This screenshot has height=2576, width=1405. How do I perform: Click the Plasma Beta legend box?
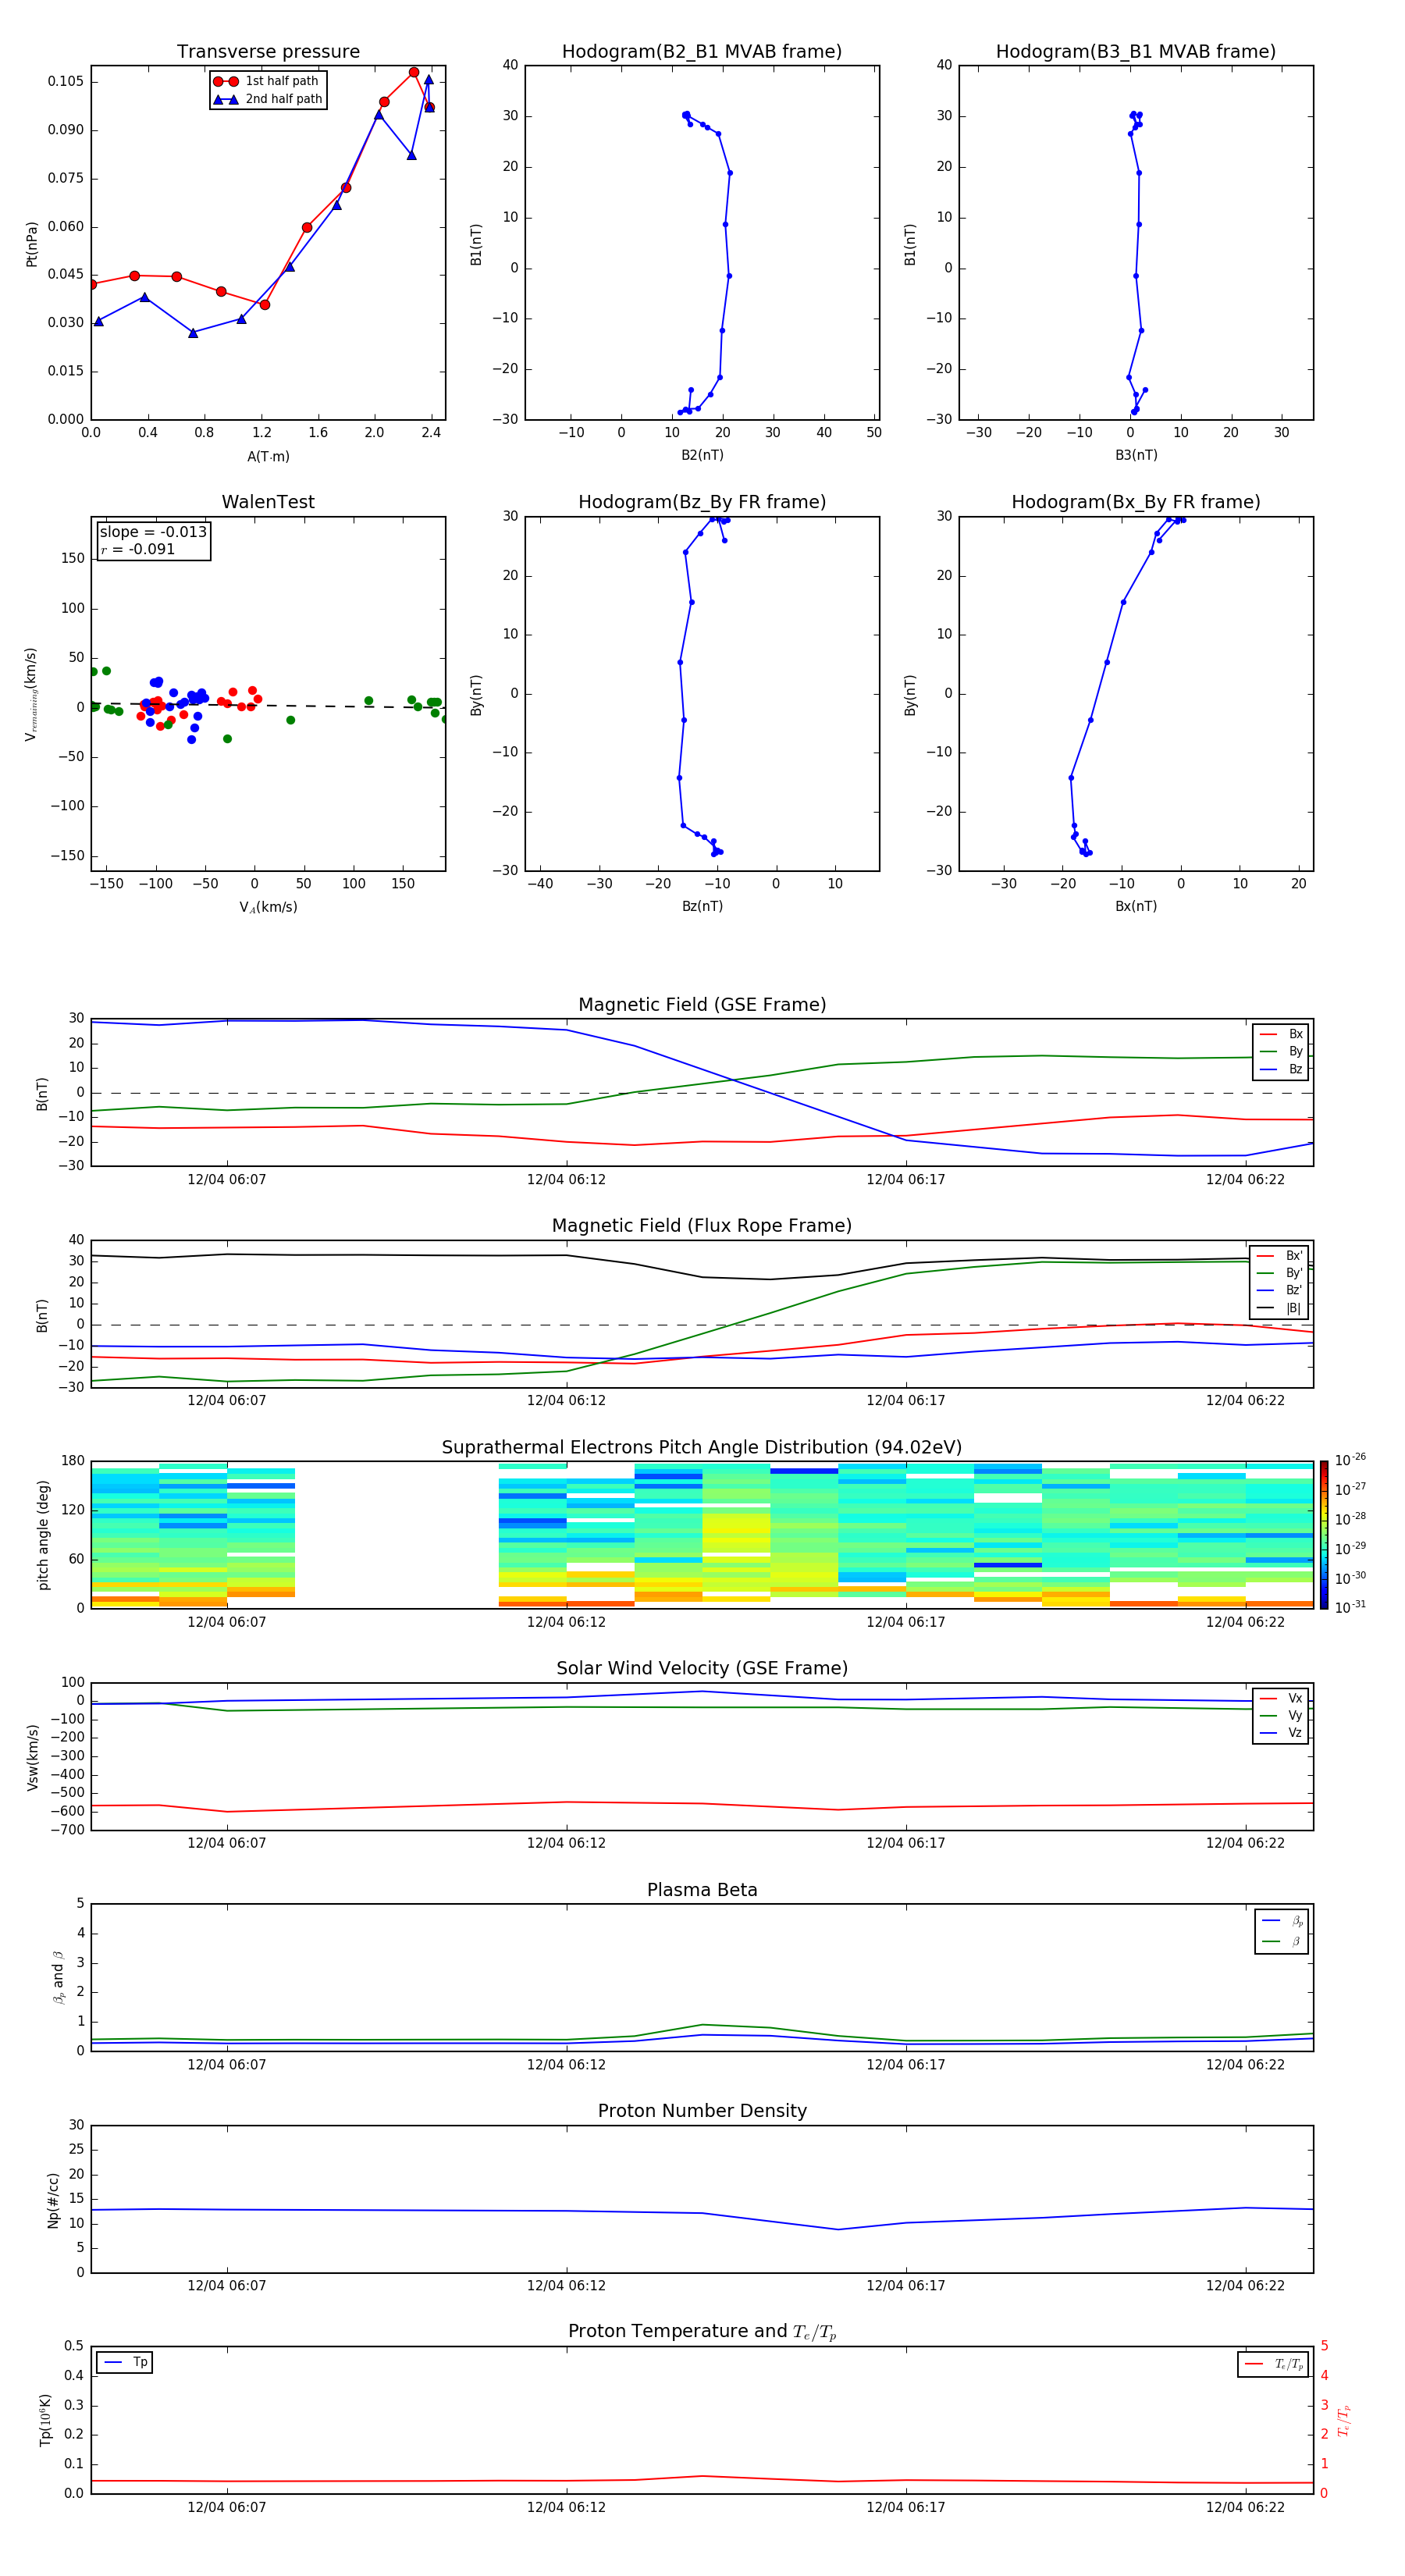(x=1282, y=1931)
